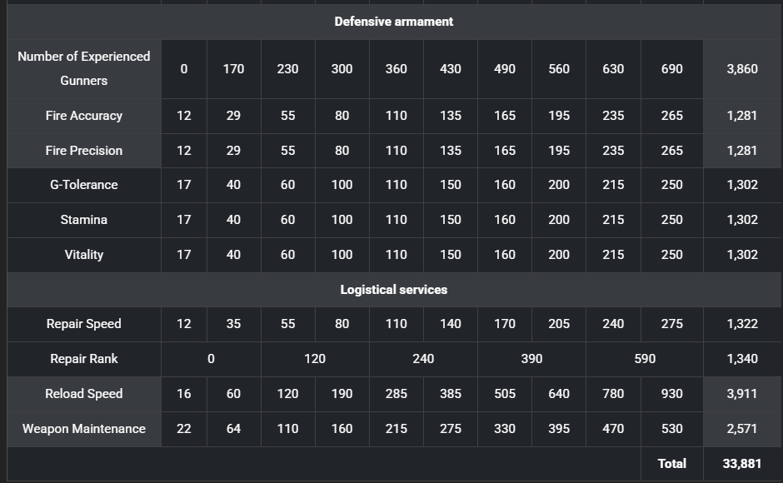783x483 pixels.
Task: Select the Number of Experienced Gunners row label
Action: tap(84, 68)
